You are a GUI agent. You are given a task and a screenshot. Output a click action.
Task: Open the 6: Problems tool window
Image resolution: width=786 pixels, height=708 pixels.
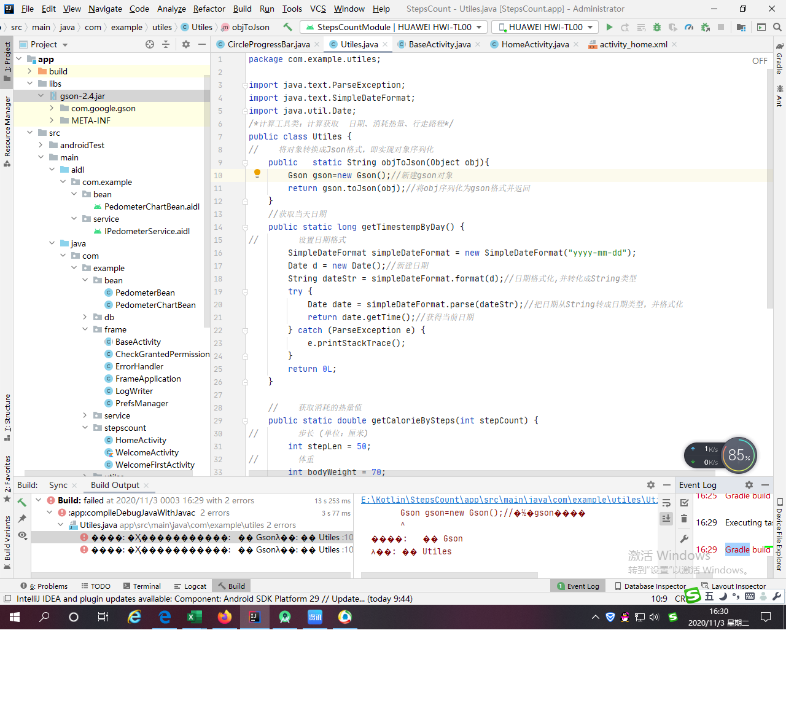point(44,586)
